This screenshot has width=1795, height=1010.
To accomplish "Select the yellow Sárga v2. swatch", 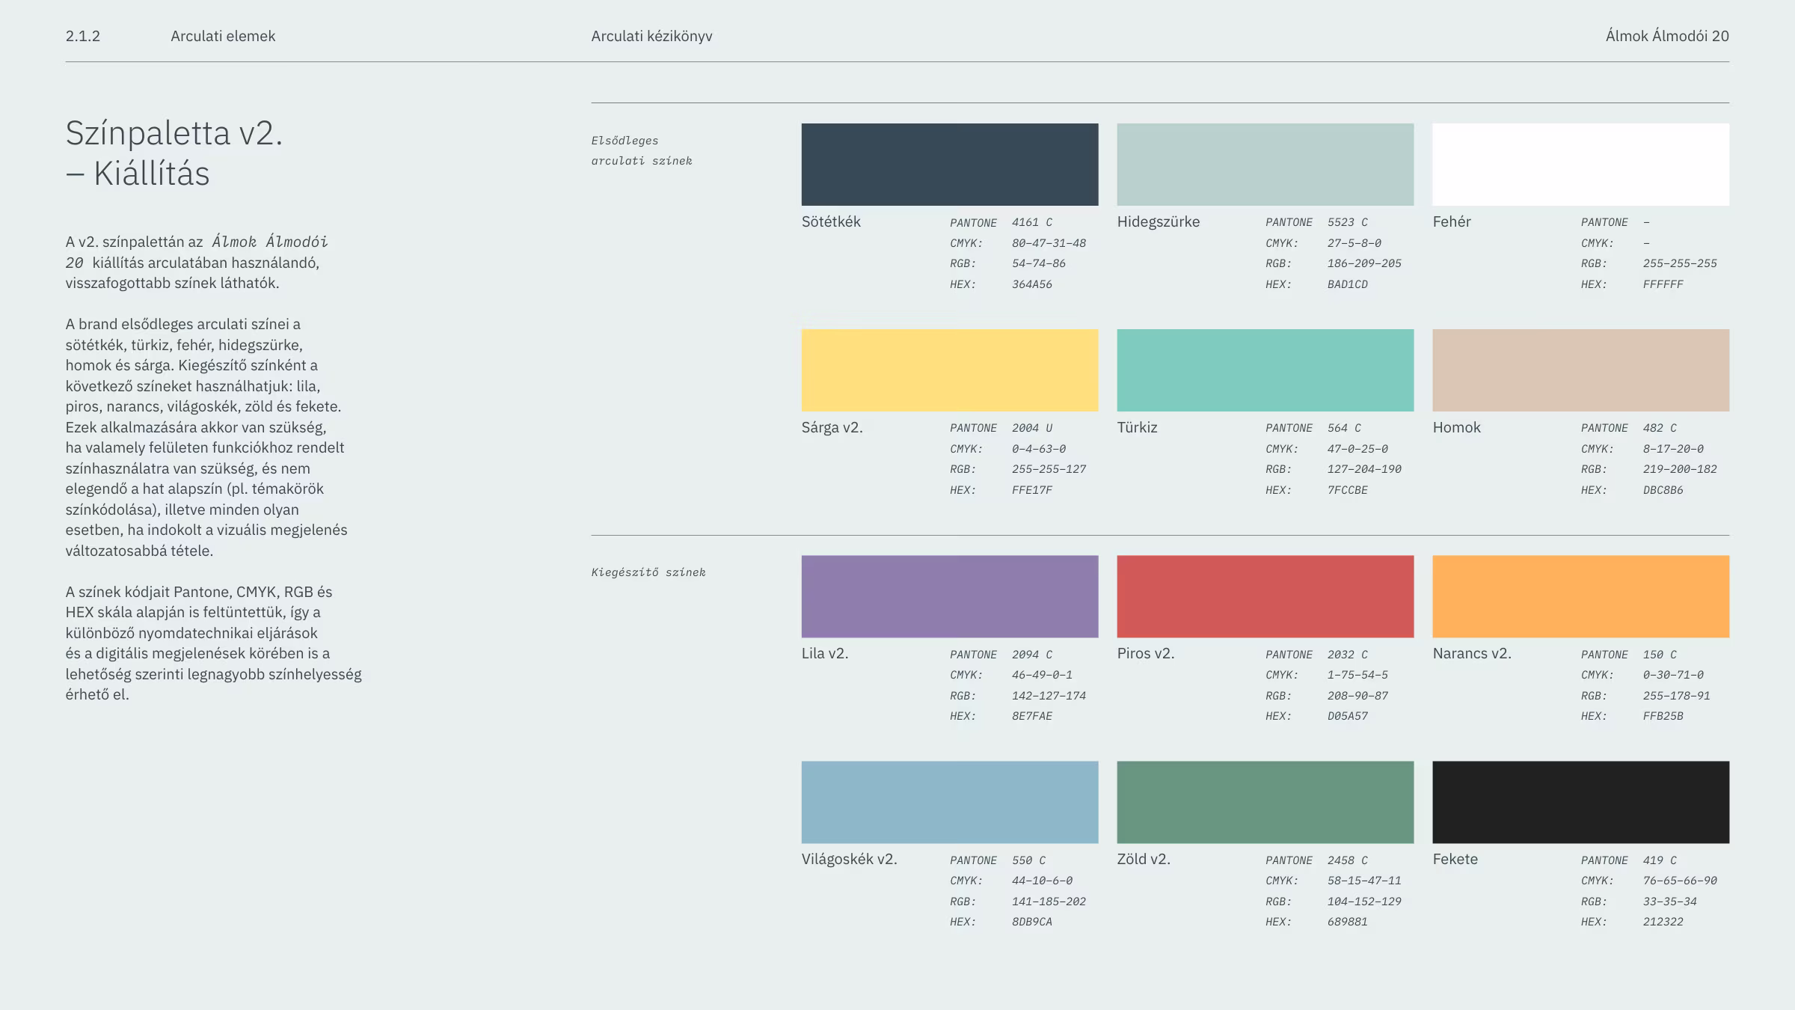I will point(950,370).
